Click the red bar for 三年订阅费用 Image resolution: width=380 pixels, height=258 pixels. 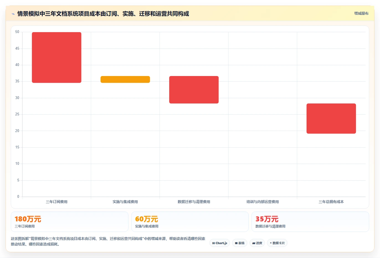pos(57,57)
